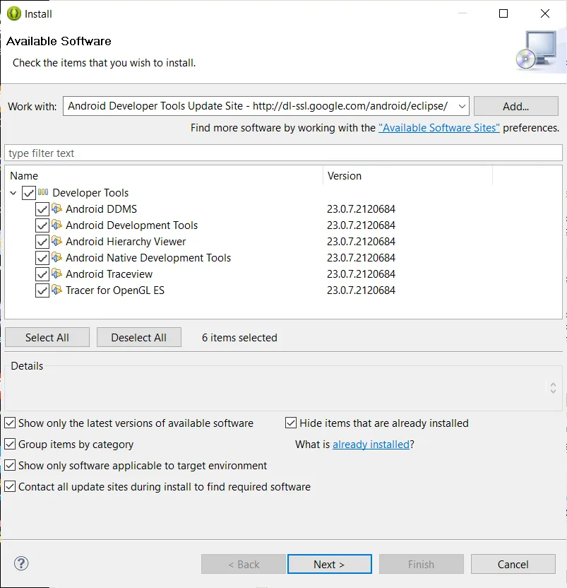Select the Android Development Tools row
Image resolution: width=567 pixels, height=588 pixels.
(x=131, y=225)
